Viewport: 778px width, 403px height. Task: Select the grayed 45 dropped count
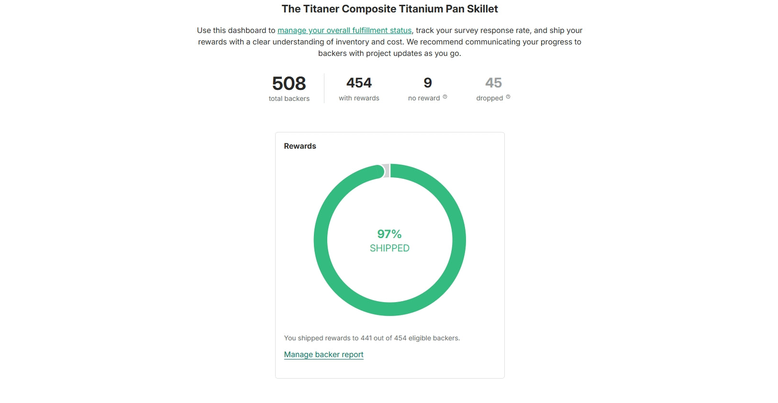pyautogui.click(x=493, y=83)
